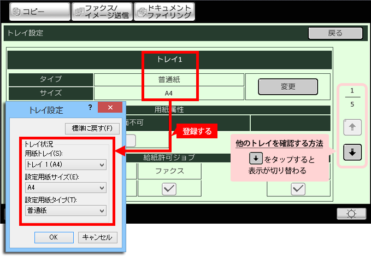
Task: Open the 設定用紙サイズ(E) dropdown
Action: click(x=66, y=188)
